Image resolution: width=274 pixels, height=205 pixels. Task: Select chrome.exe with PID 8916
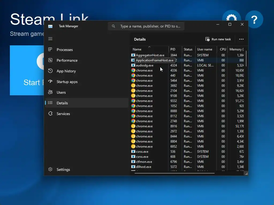(x=188, y=126)
